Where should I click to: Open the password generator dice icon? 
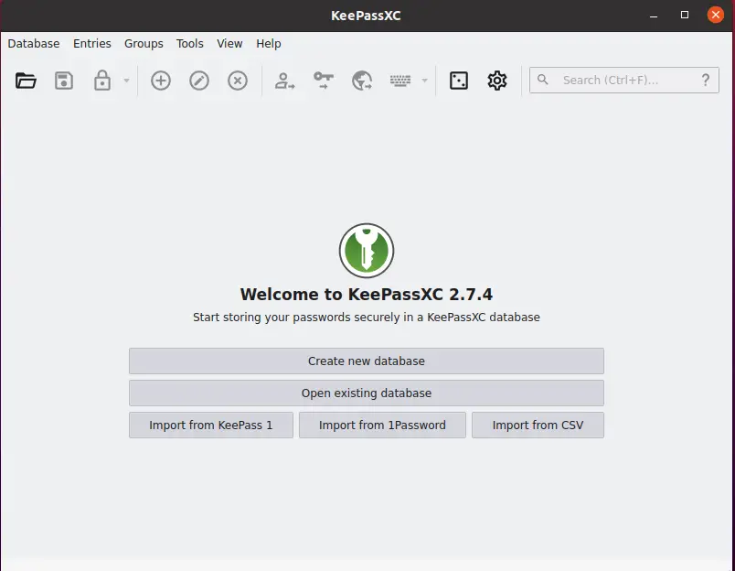click(x=458, y=81)
